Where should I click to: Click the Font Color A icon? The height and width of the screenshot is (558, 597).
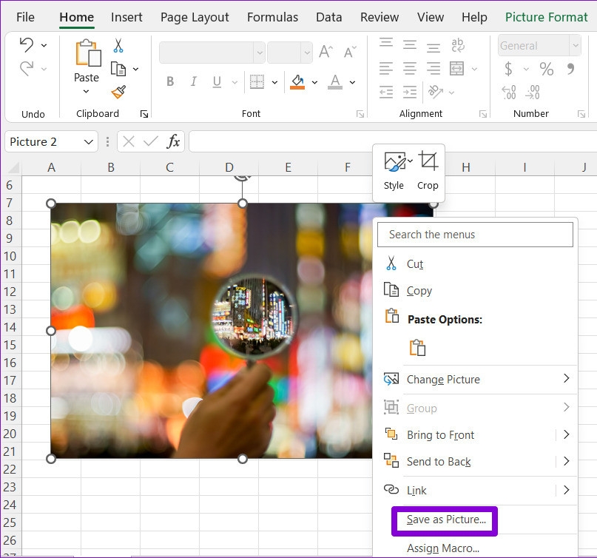335,81
